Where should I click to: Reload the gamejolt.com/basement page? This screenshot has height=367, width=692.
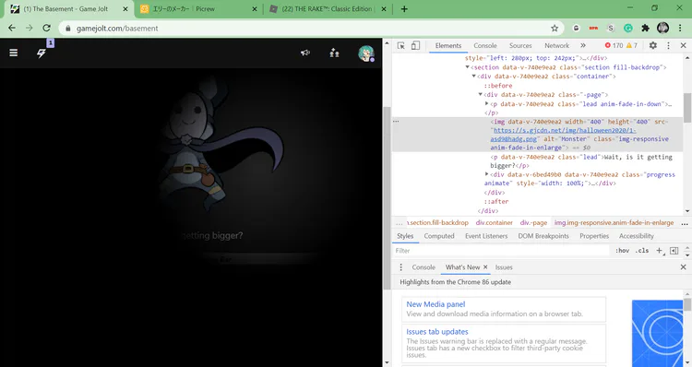point(46,28)
